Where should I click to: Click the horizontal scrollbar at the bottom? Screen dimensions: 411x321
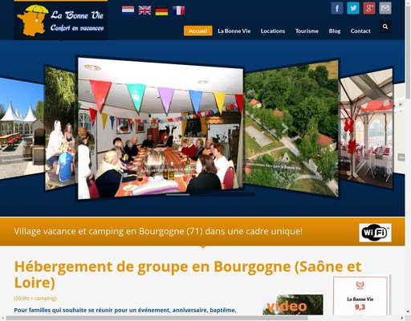(157, 318)
